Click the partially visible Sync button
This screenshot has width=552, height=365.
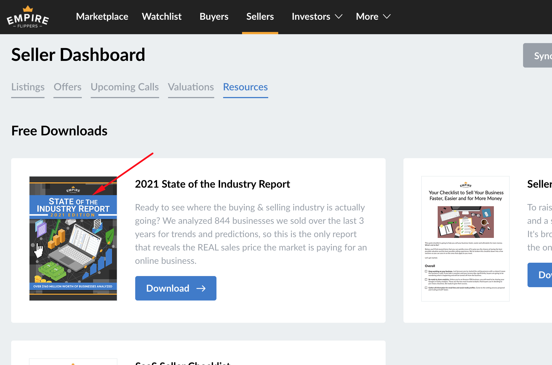pyautogui.click(x=538, y=55)
